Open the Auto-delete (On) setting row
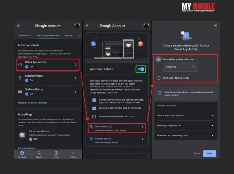The image size is (234, 174). pyautogui.click(x=117, y=128)
